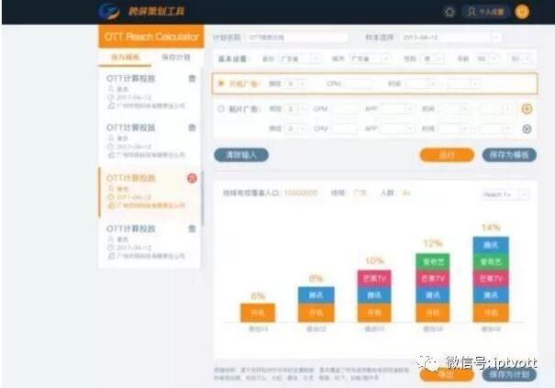Select the 开机广告 radio button
The width and height of the screenshot is (555, 388).
(221, 83)
